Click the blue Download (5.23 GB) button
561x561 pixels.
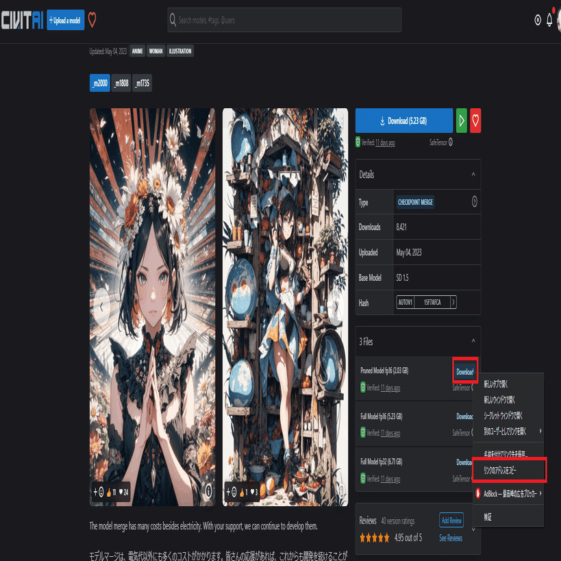point(404,121)
